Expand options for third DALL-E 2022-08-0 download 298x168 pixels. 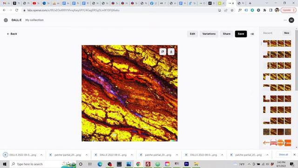coord(222,155)
